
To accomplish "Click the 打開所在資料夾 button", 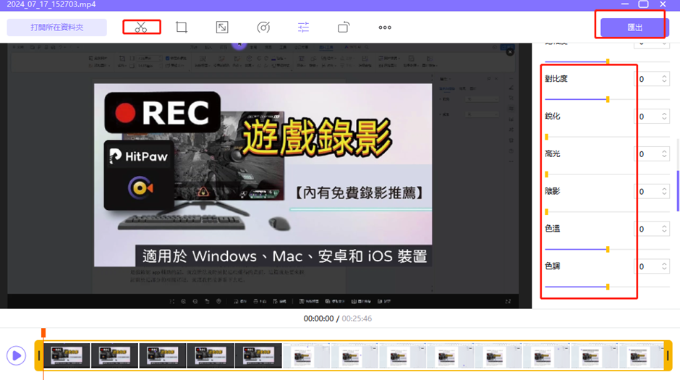I will tap(57, 28).
